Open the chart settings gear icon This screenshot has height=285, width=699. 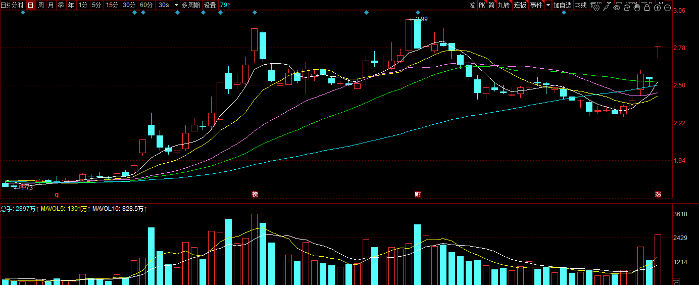(x=596, y=8)
